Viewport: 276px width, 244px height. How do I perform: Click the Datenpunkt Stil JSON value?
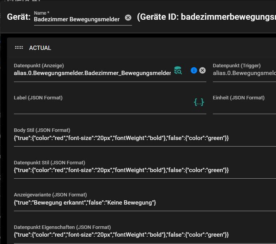(121, 170)
